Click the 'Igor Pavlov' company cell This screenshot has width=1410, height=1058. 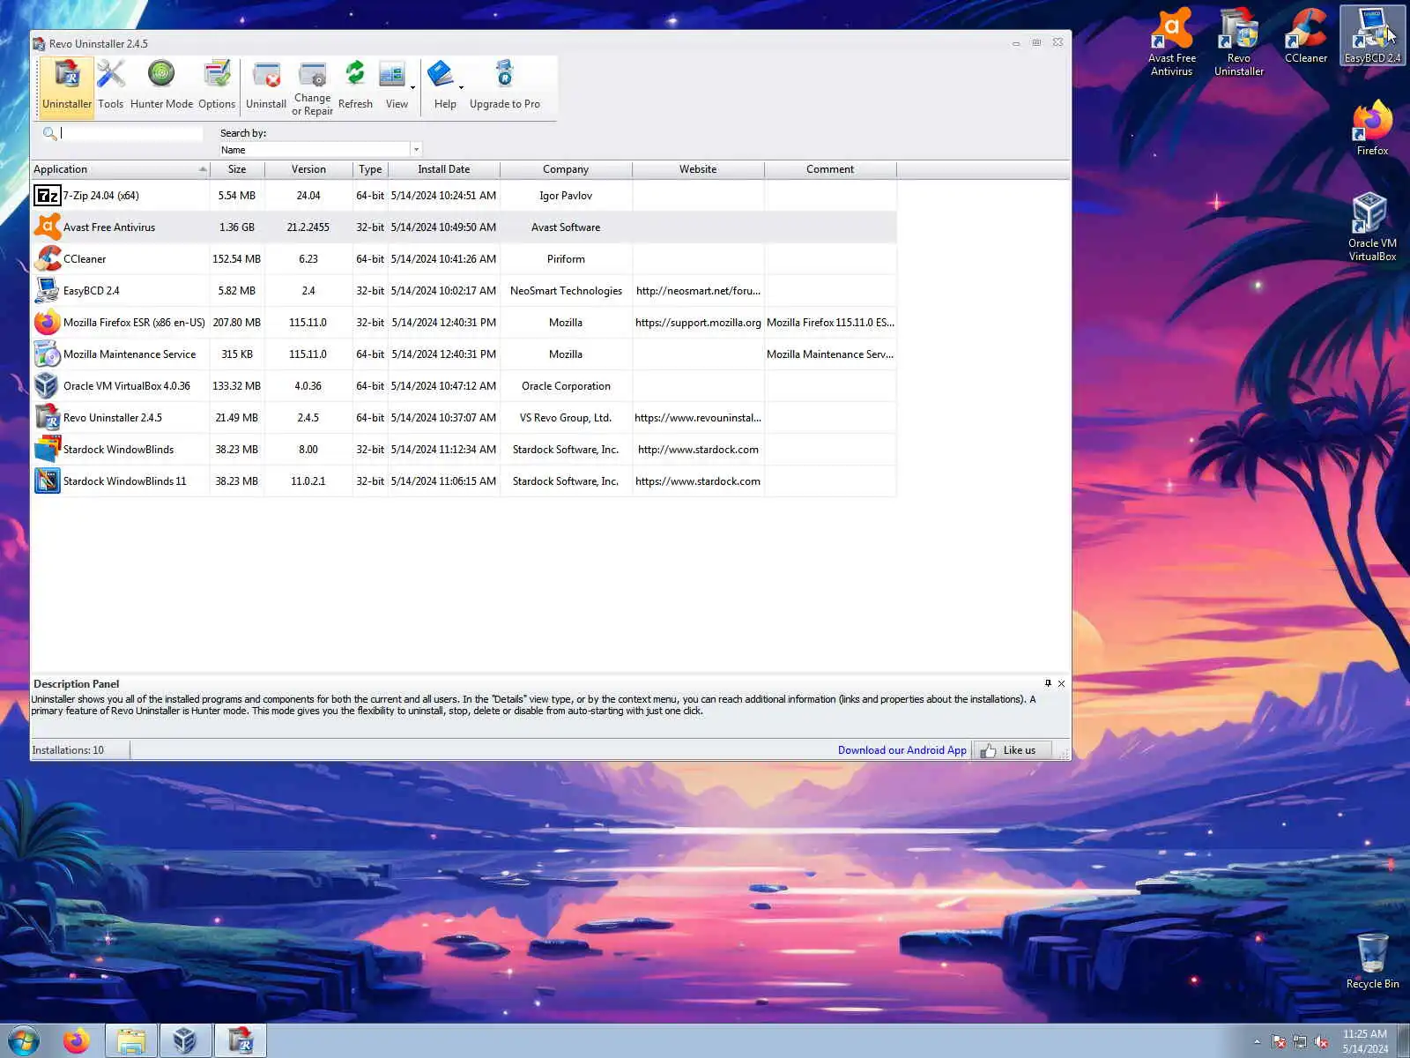click(566, 196)
